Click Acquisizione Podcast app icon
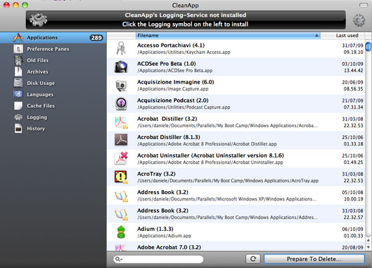 (121, 104)
